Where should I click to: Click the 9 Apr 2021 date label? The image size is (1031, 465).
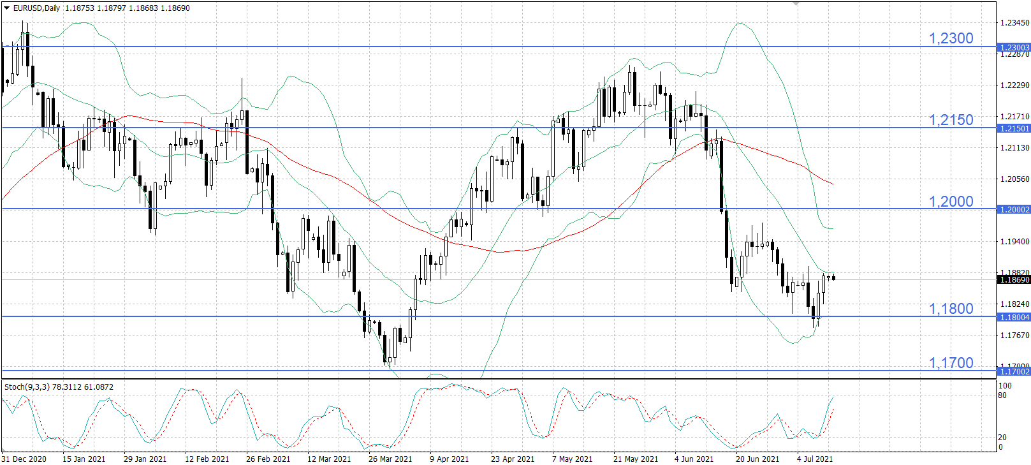click(x=450, y=459)
